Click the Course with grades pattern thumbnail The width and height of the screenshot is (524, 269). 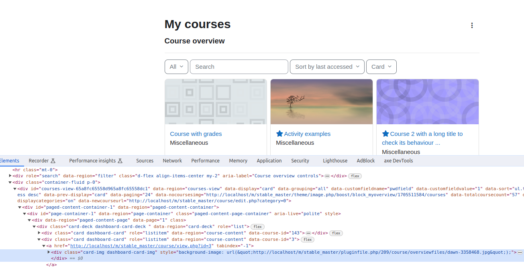216,102
